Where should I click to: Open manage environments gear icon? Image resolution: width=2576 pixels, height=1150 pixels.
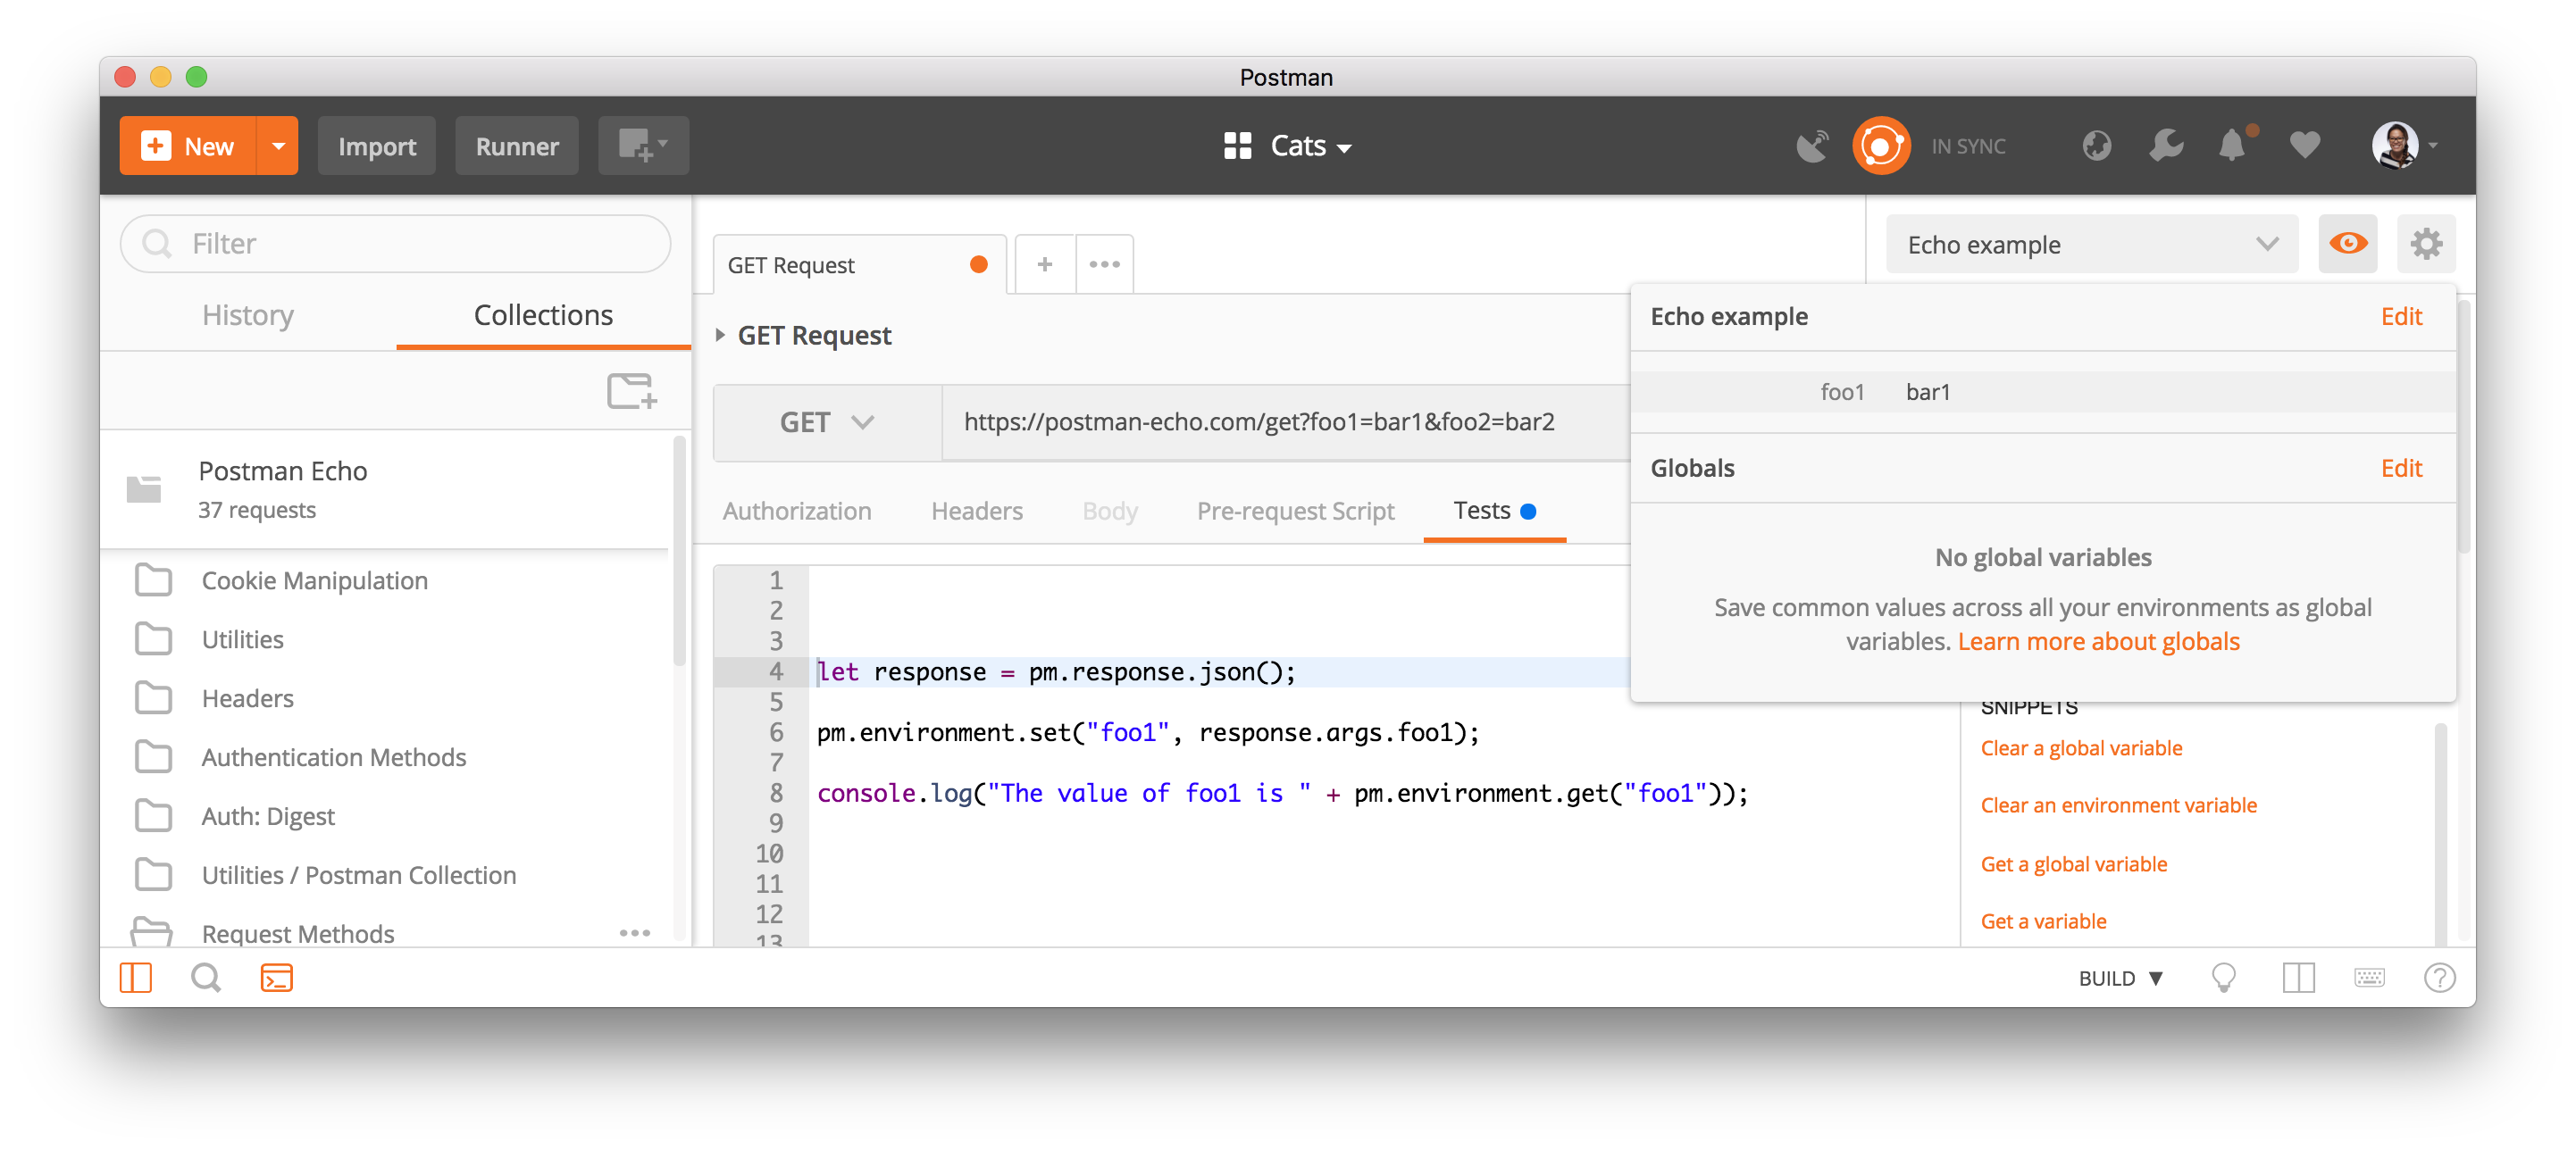[x=2426, y=244]
